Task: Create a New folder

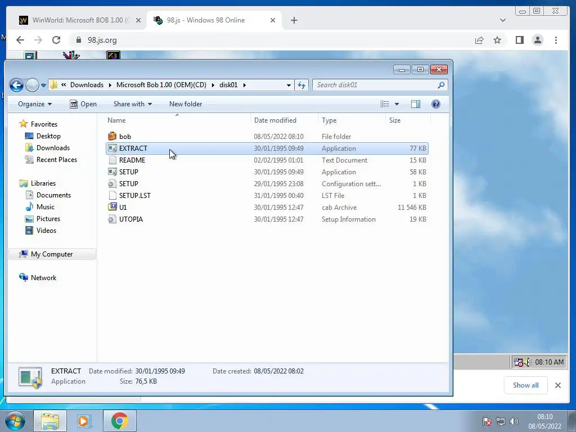Action: tap(186, 104)
